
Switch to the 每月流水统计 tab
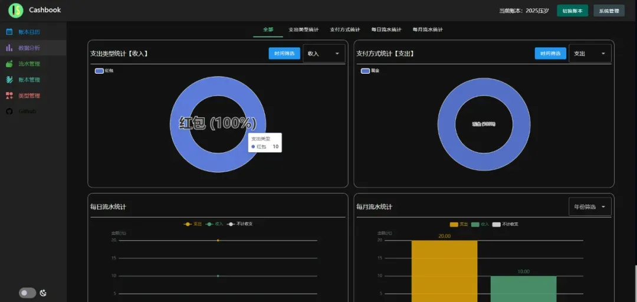point(428,29)
